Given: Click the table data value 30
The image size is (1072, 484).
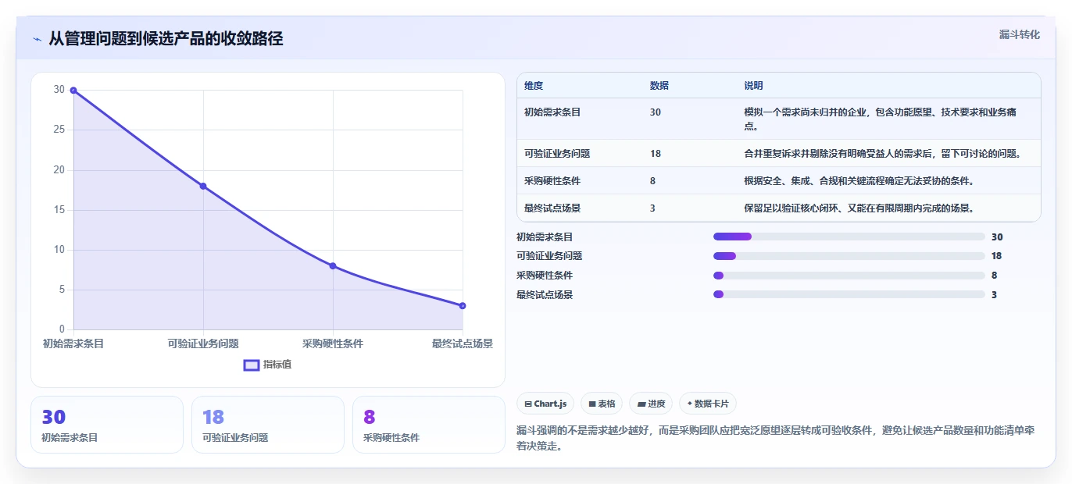Looking at the screenshot, I should pyautogui.click(x=656, y=112).
